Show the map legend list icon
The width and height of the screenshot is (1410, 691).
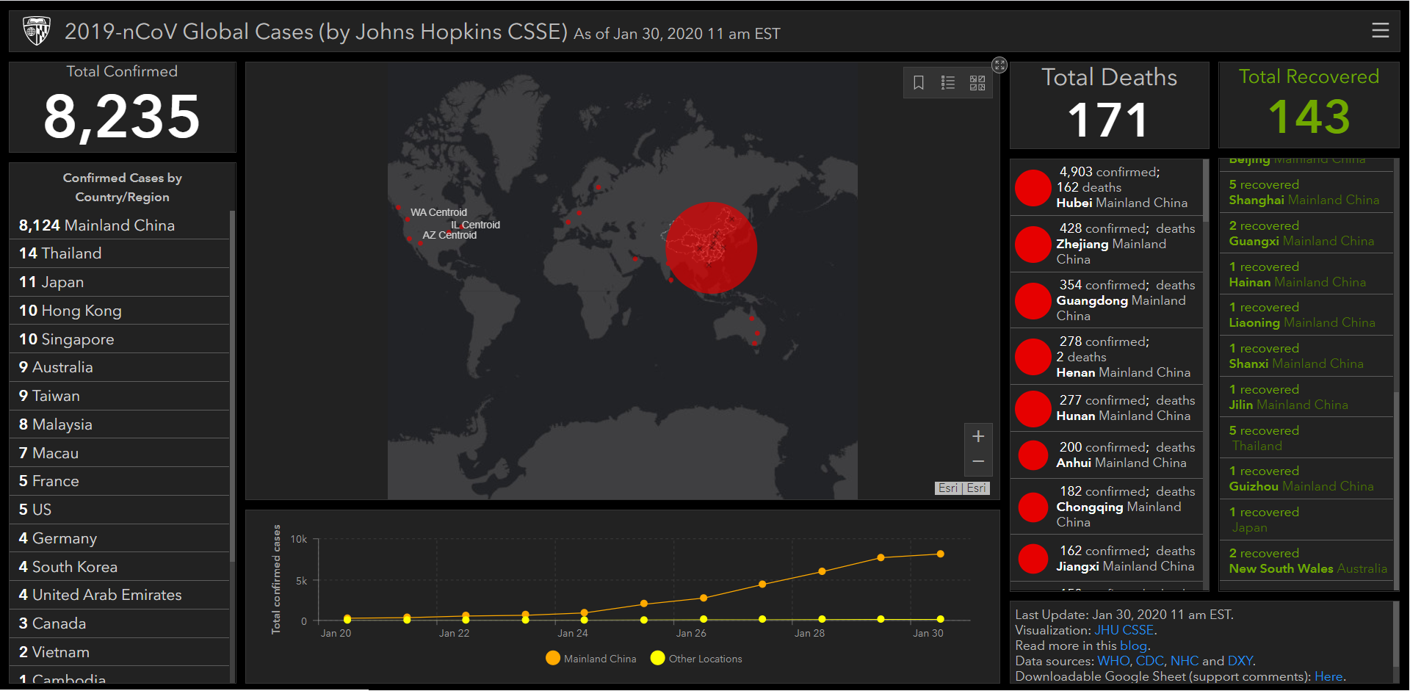(x=948, y=83)
